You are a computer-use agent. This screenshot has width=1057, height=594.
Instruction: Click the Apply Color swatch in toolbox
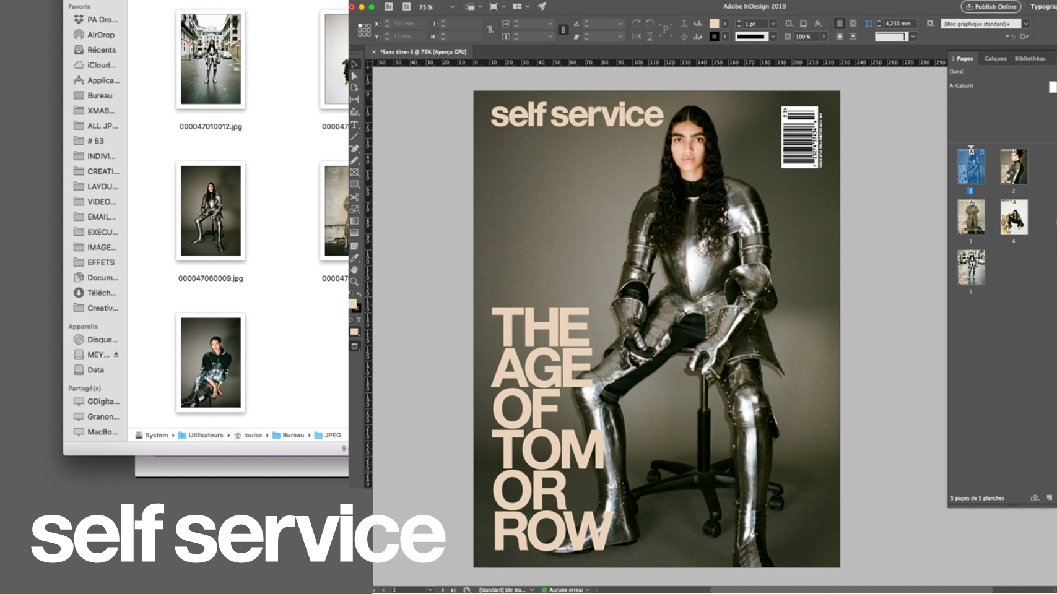tap(354, 332)
